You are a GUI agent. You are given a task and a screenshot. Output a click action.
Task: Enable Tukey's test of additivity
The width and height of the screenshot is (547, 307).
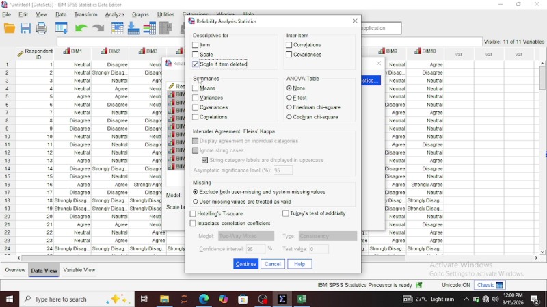286,213
